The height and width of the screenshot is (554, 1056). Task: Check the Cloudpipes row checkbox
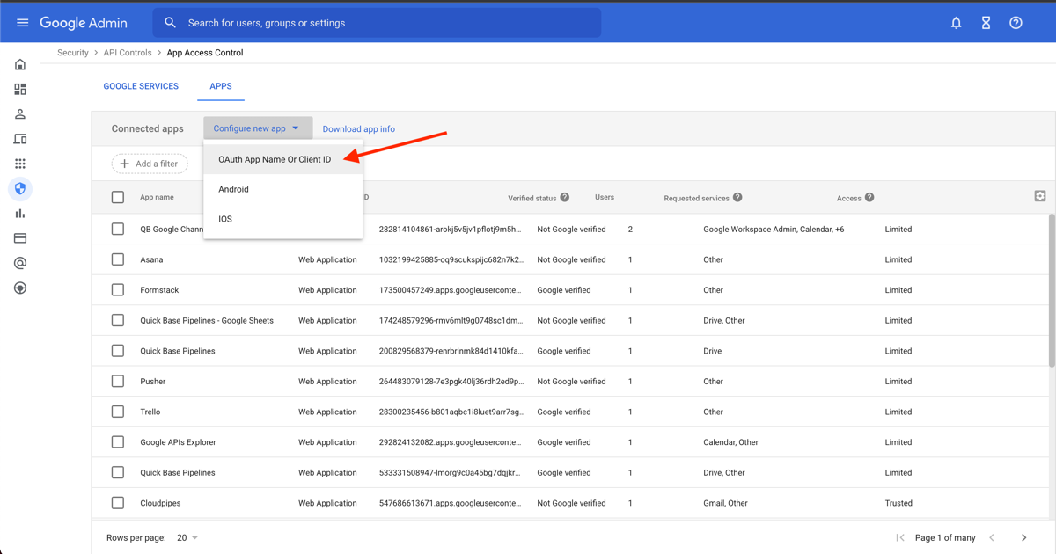[118, 503]
